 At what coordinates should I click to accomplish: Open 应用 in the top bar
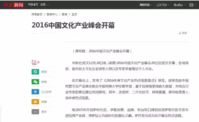43,5
